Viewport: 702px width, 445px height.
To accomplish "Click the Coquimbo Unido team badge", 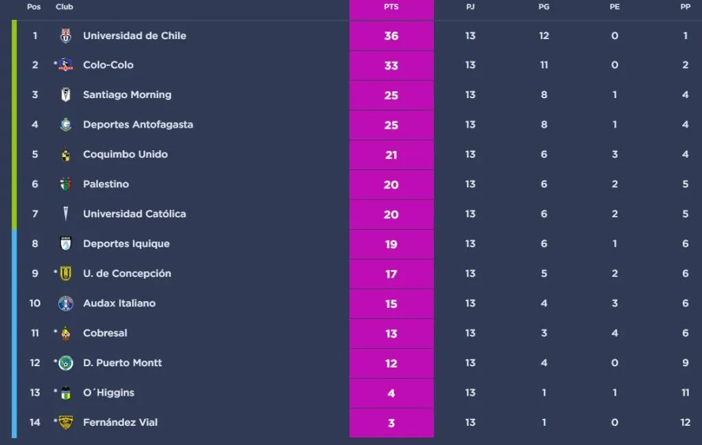I will 66,155.
